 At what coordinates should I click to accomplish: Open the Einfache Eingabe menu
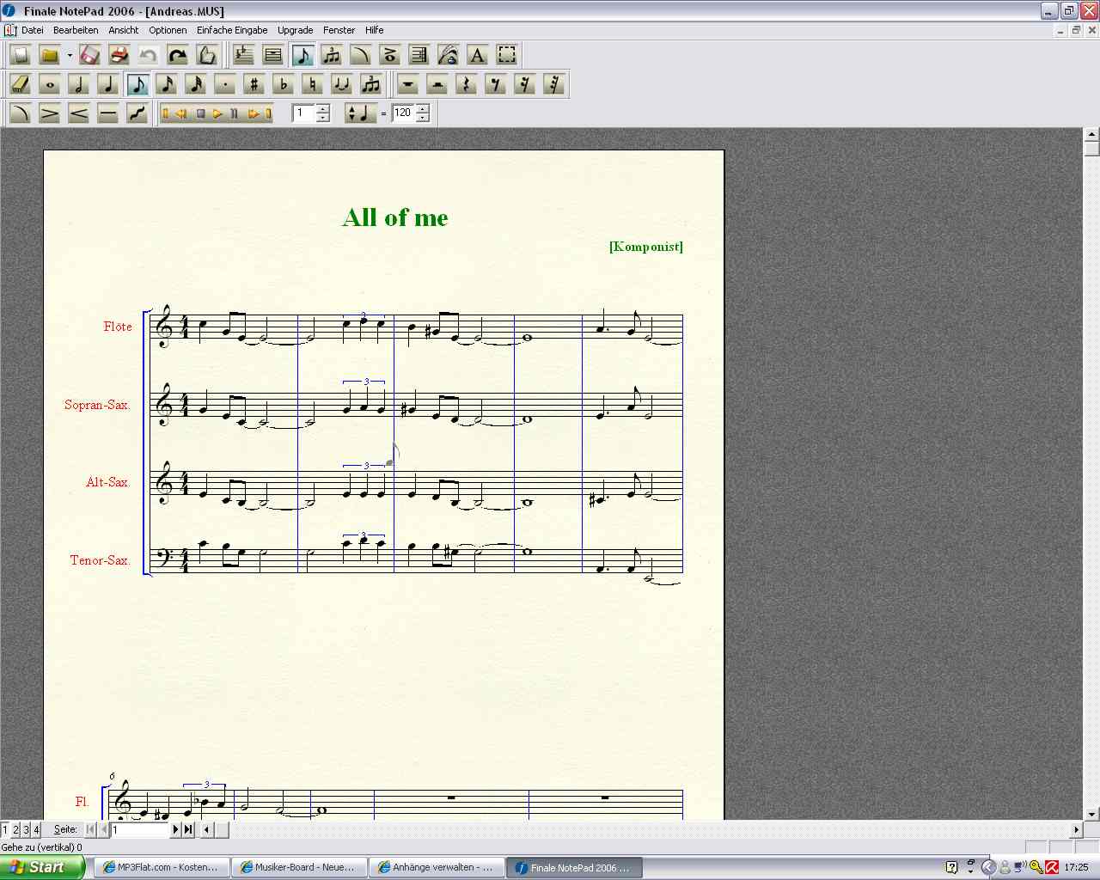coord(232,30)
